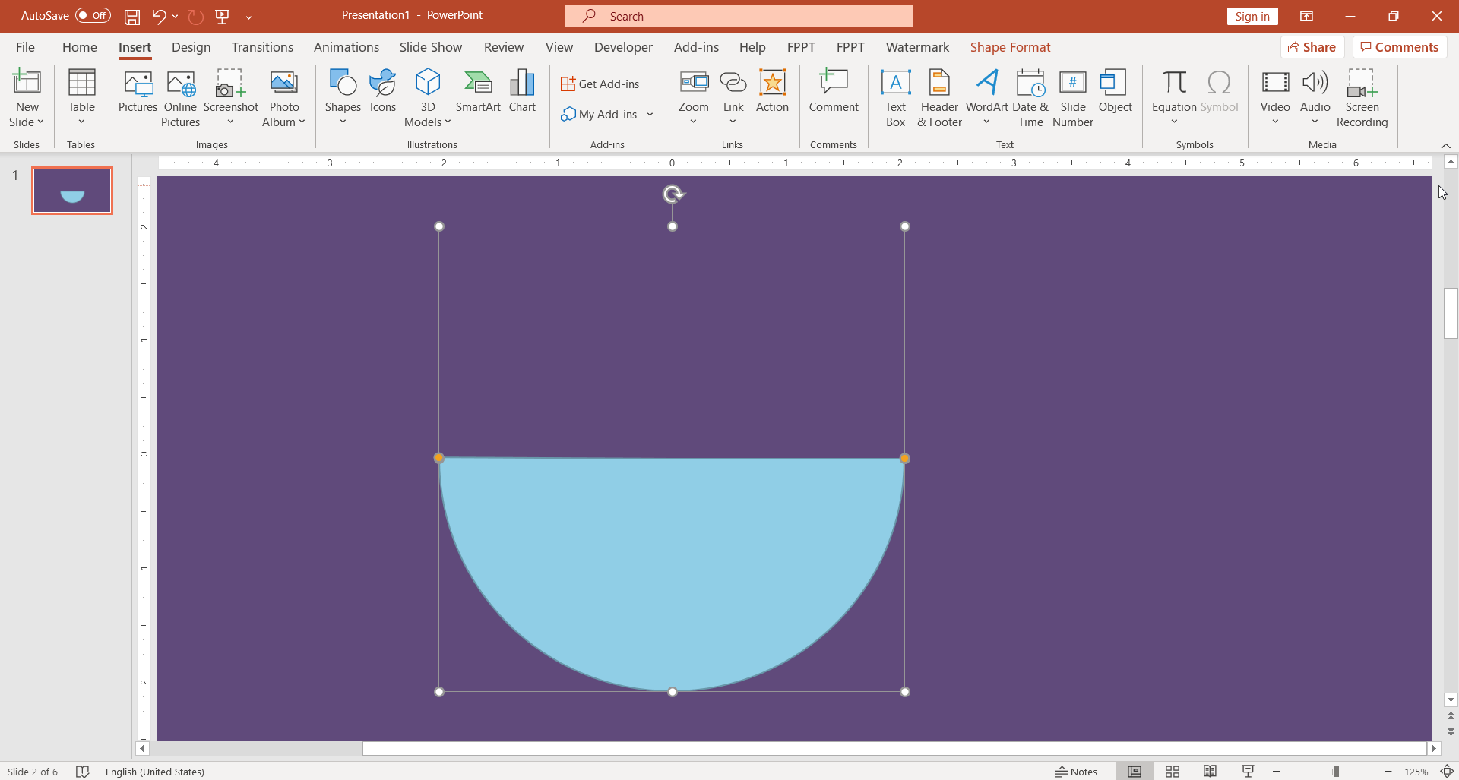Image resolution: width=1459 pixels, height=780 pixels.
Task: Switch to the Design tab
Action: tap(191, 47)
